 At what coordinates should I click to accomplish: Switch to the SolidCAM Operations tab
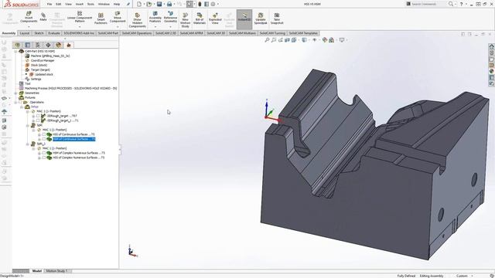point(137,33)
